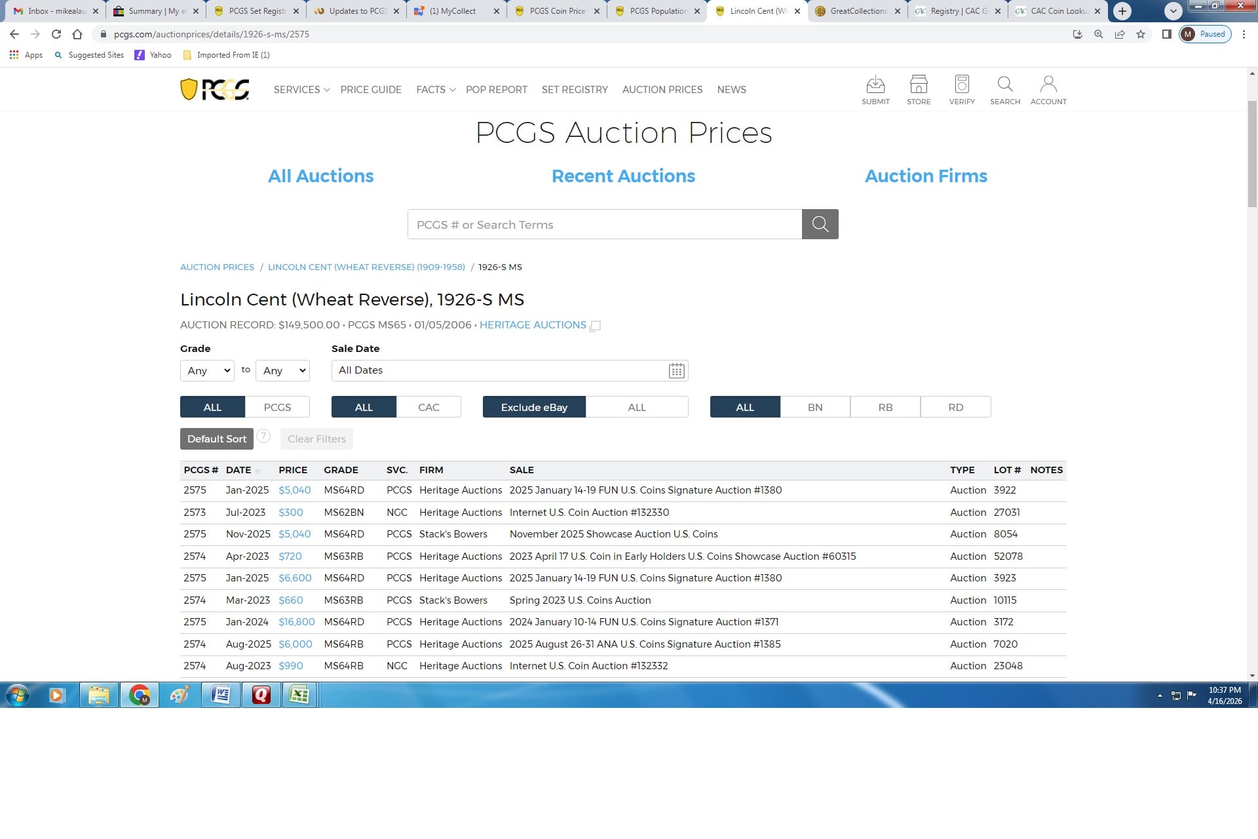Click the magnifier search button beside search box
Image resolution: width=1258 pixels, height=839 pixels.
coord(820,224)
